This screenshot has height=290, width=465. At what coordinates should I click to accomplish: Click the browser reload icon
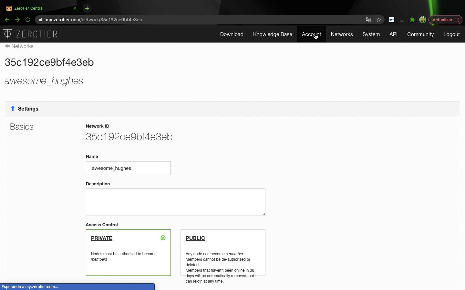(x=28, y=20)
